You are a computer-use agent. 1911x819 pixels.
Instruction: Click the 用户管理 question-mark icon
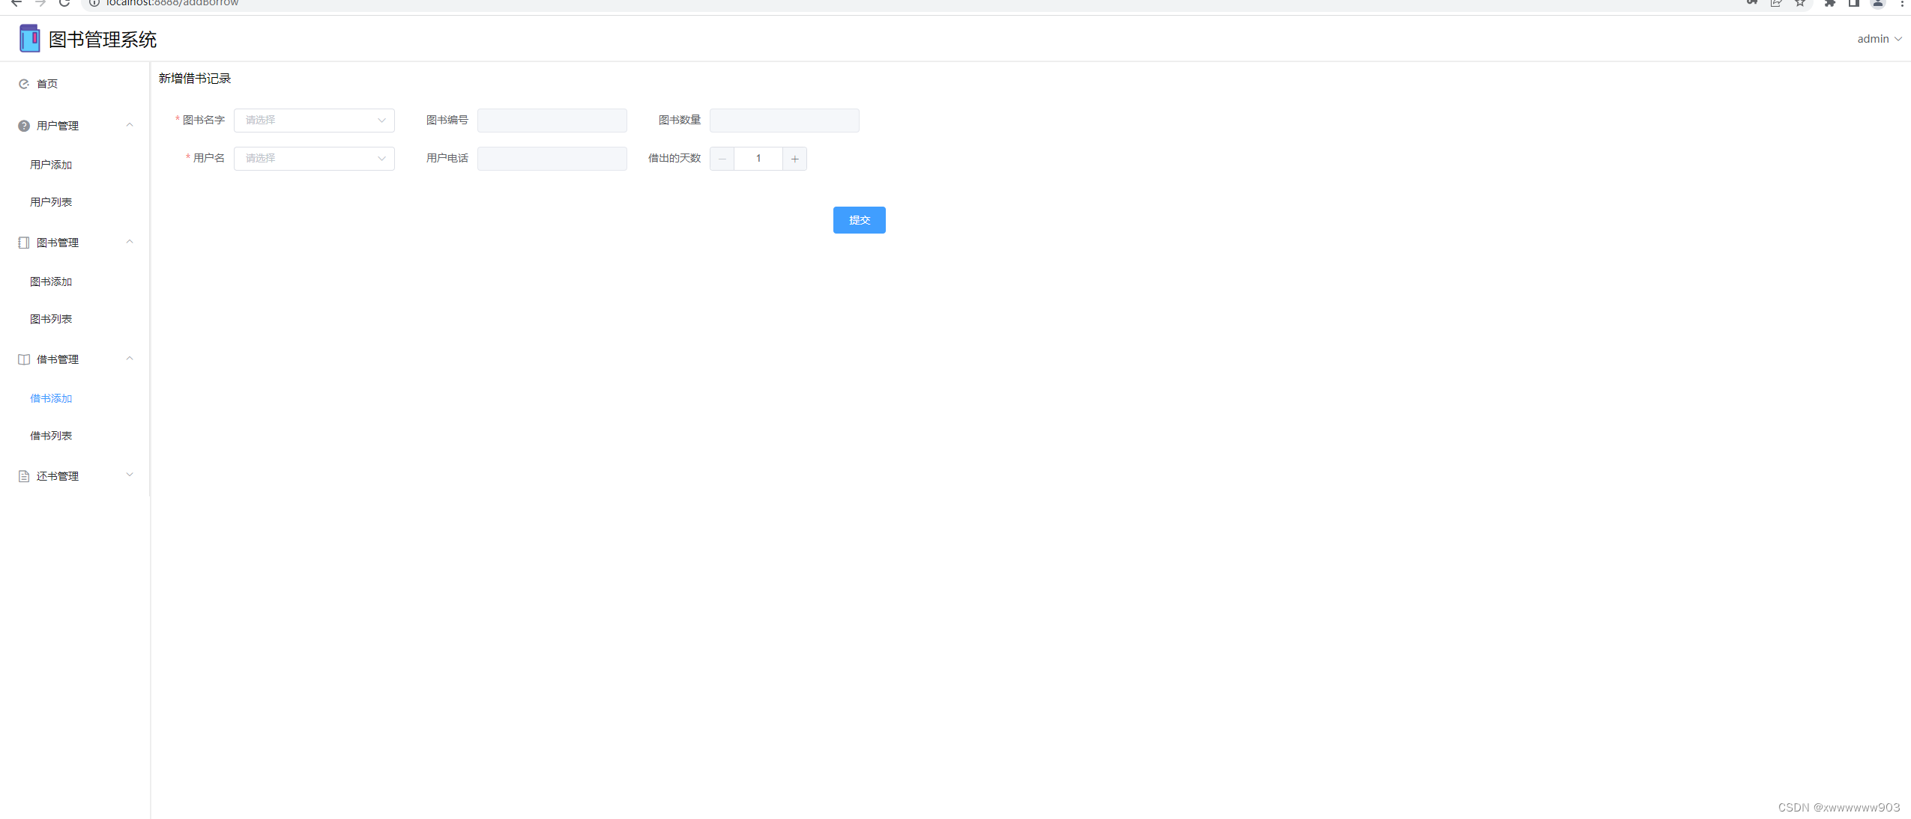pos(24,126)
